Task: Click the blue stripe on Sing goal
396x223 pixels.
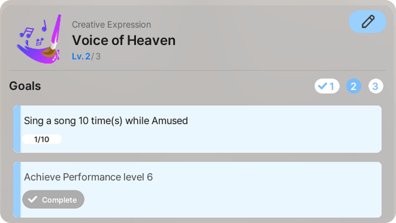Action: click(x=17, y=129)
